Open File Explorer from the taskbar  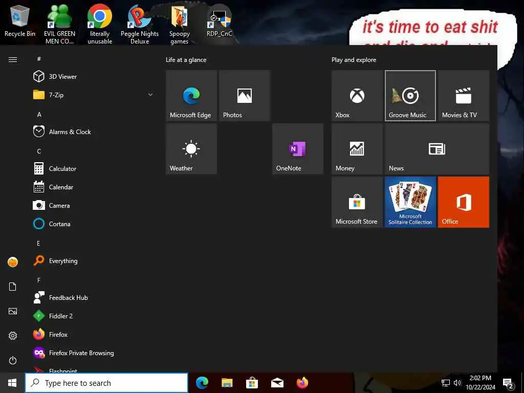(x=227, y=383)
